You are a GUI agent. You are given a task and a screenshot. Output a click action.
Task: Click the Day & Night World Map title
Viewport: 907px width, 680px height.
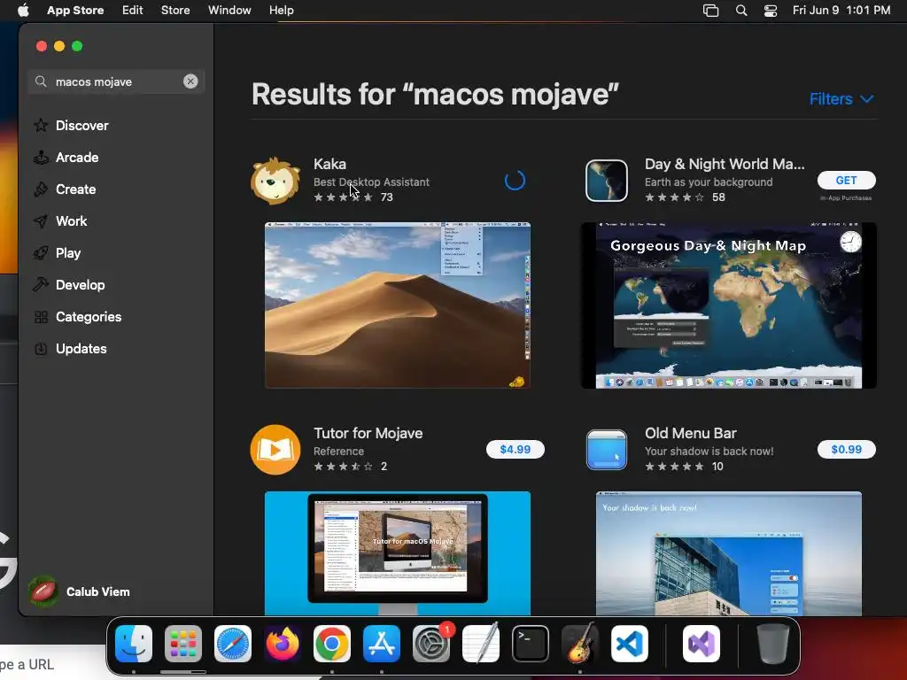pos(725,164)
